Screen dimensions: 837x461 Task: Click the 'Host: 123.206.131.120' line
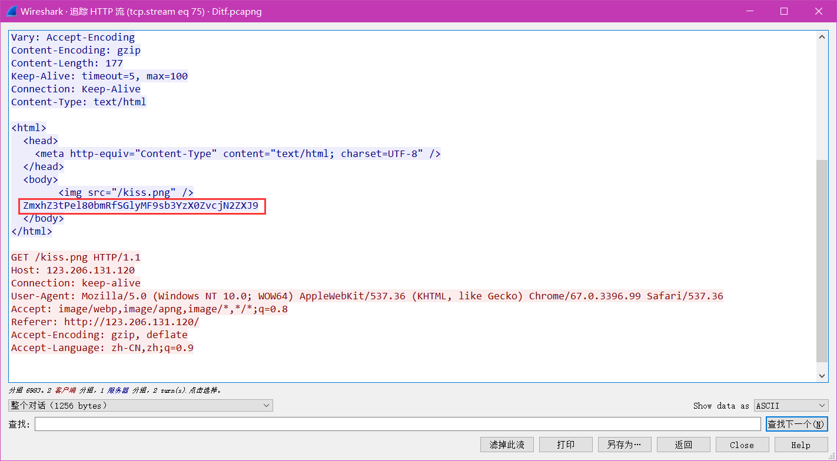tap(73, 270)
